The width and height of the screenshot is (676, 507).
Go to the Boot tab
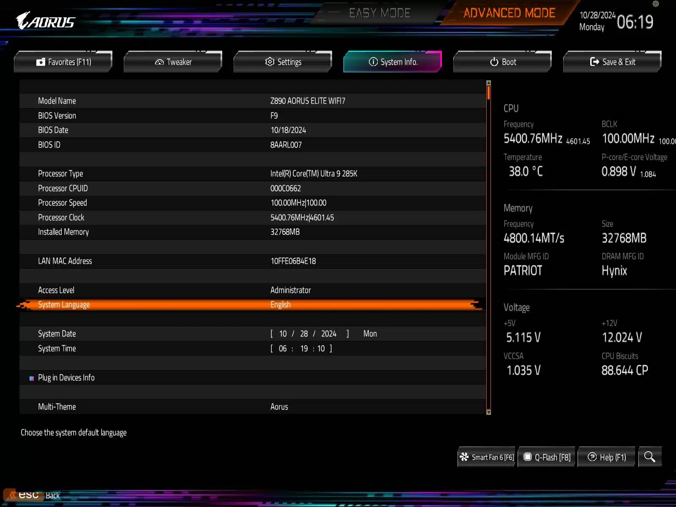pos(503,62)
